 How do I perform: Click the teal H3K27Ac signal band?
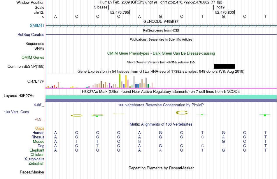pos(161,97)
